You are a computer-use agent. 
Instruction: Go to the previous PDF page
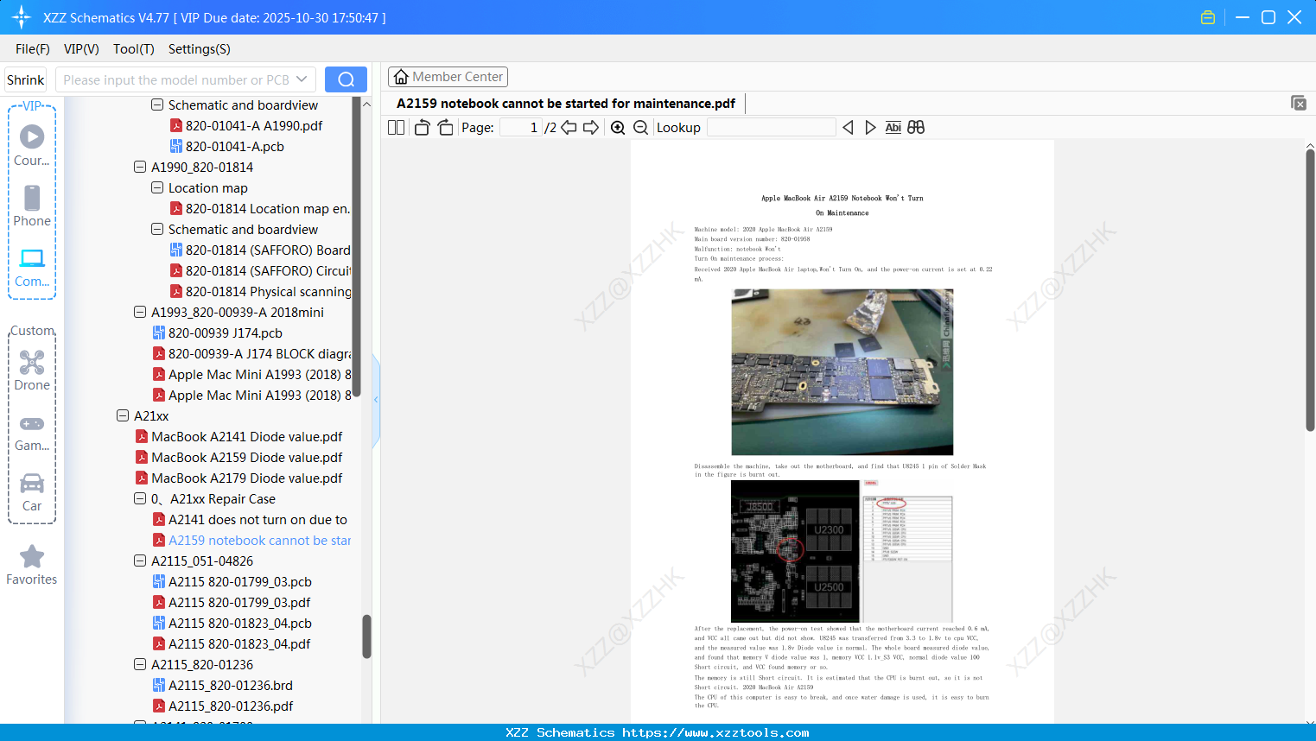pos(569,127)
